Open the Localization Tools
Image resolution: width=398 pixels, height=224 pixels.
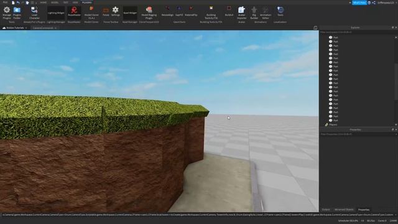(280, 12)
